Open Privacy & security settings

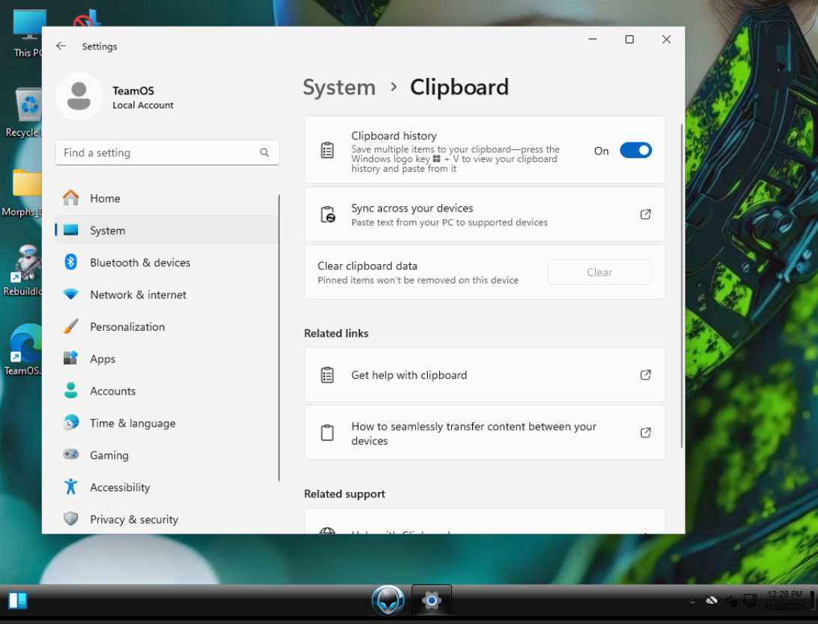pos(167,519)
